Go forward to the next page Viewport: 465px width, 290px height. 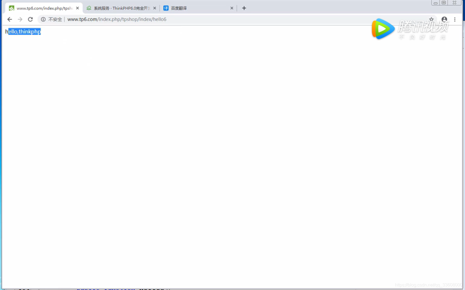pos(20,19)
